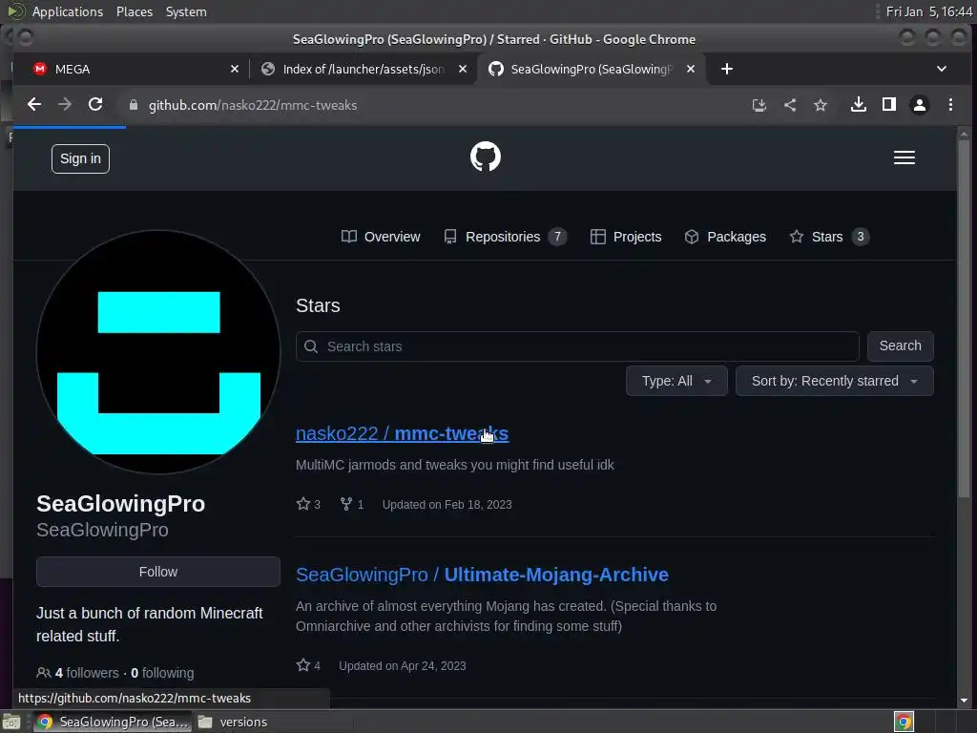Viewport: 977px width, 733px height.
Task: Open the Chrome profile avatar icon
Action: [x=919, y=105]
